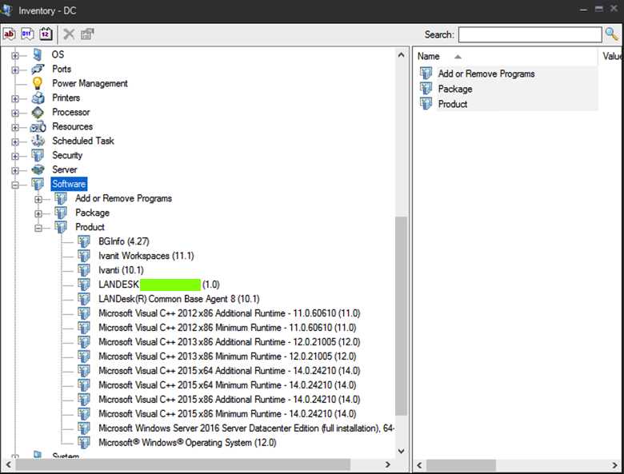Click tree pane scroll down arrow
This screenshot has height=474, width=624.
(401, 451)
